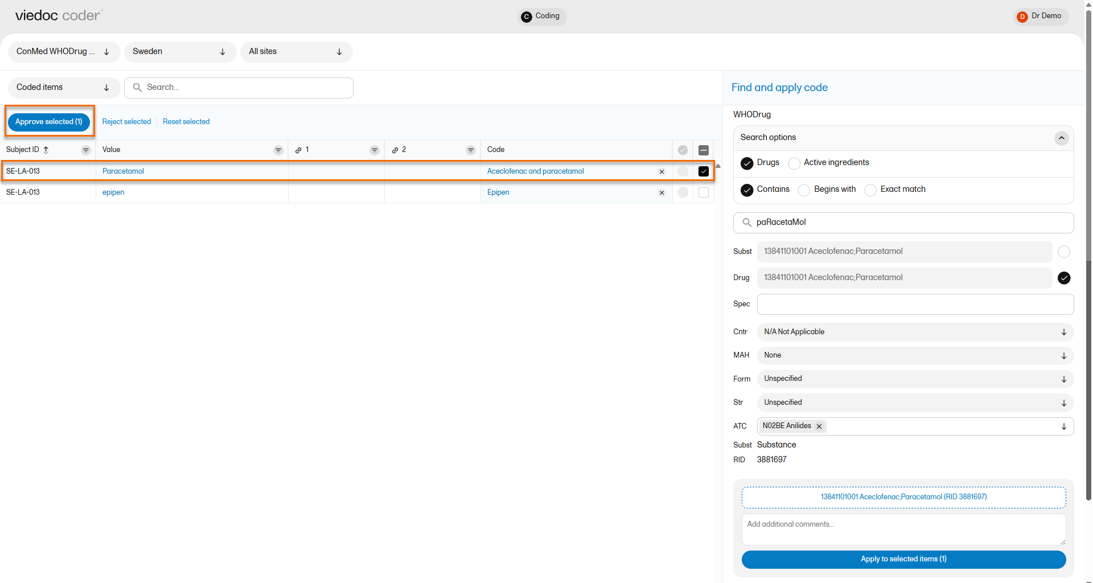1093x583 pixels.
Task: Choose the Exact match radio option
Action: pos(870,190)
